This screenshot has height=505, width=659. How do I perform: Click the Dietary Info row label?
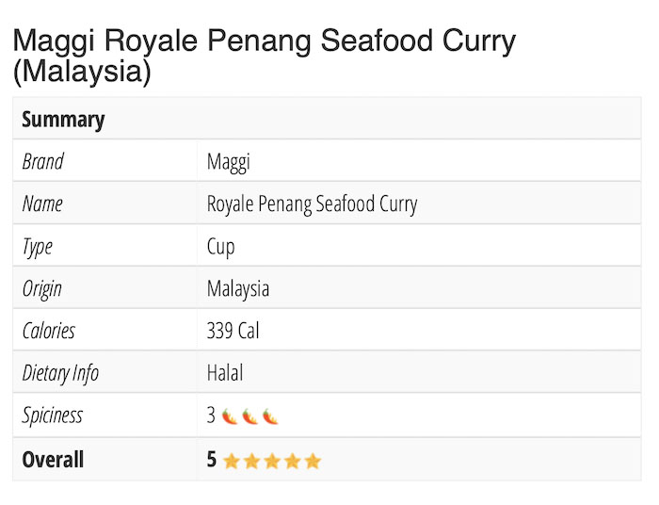pyautogui.click(x=60, y=373)
